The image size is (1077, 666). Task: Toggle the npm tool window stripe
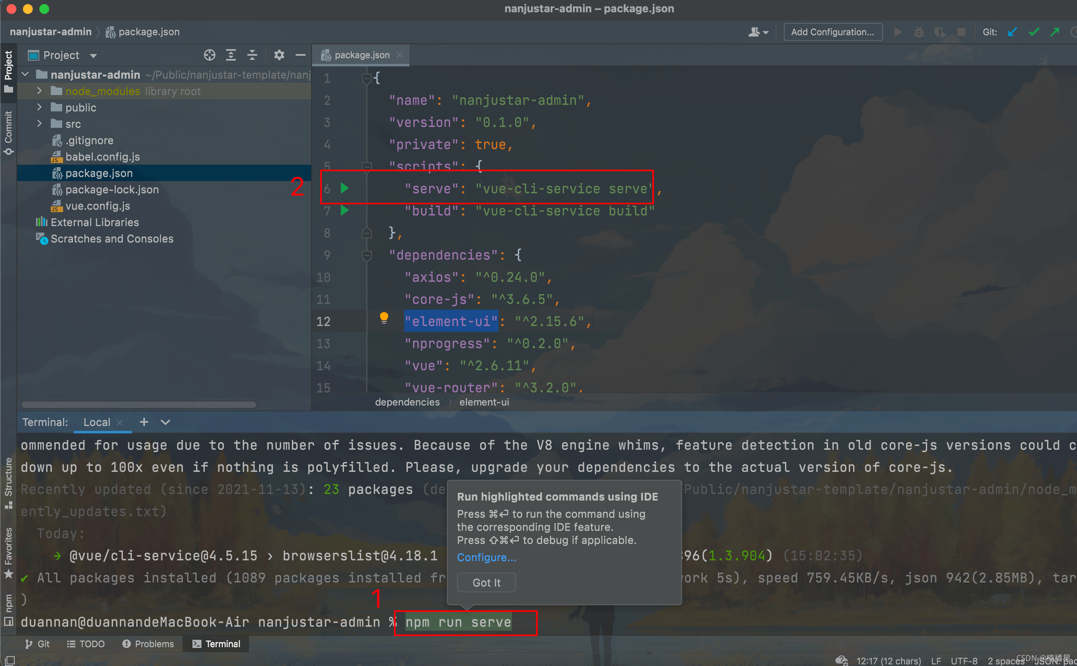pyautogui.click(x=8, y=609)
